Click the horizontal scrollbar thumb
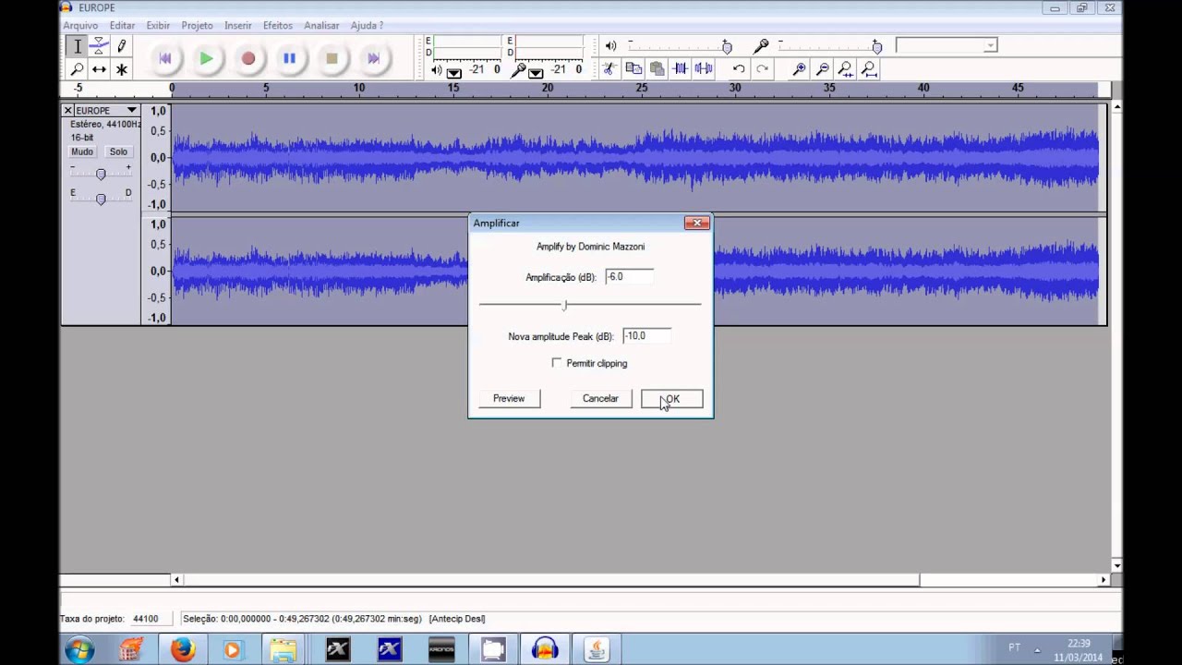The width and height of the screenshot is (1182, 665). [x=551, y=580]
